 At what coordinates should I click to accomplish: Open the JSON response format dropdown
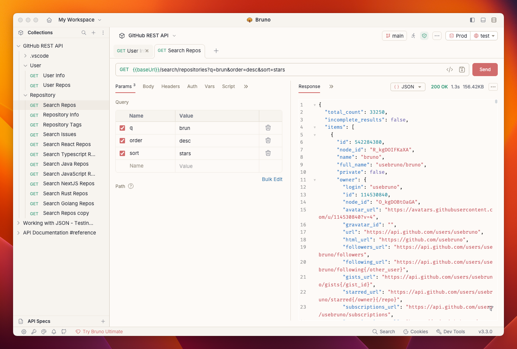pyautogui.click(x=408, y=87)
